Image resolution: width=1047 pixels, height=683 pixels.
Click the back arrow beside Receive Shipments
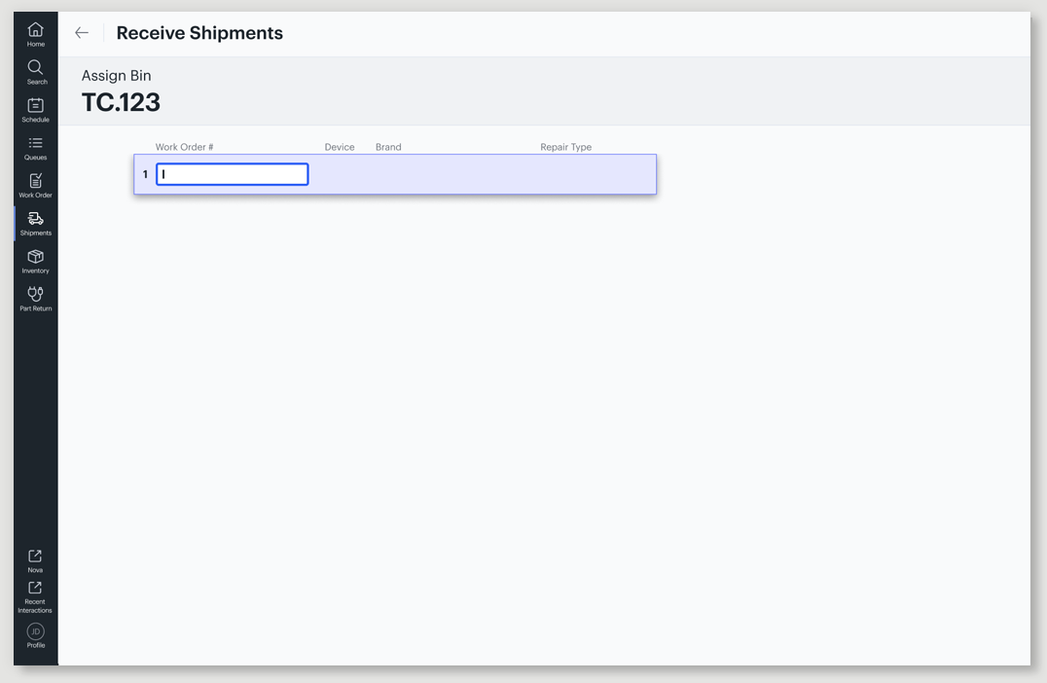point(82,33)
